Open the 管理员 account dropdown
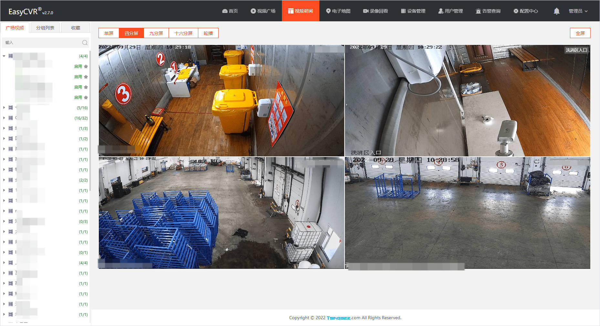This screenshot has height=326, width=600. 578,11
